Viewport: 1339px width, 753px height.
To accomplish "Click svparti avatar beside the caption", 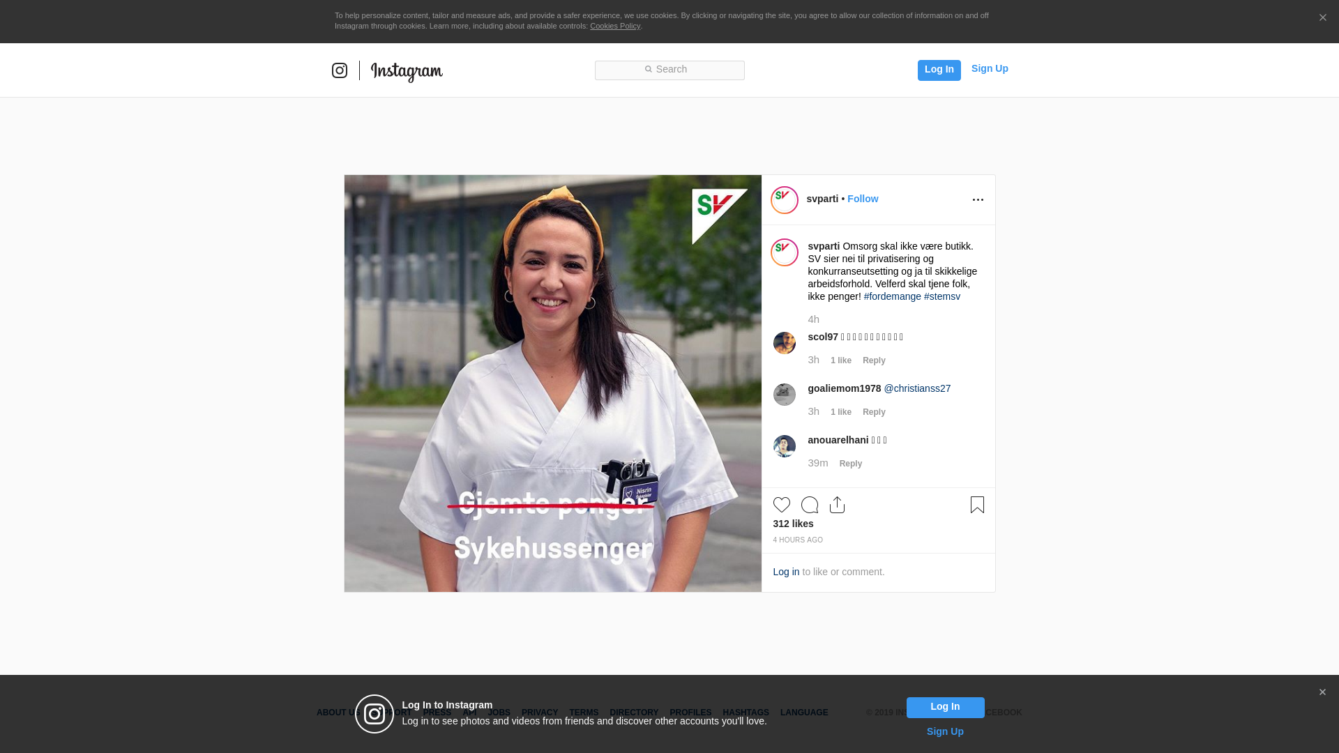I will pos(785,252).
